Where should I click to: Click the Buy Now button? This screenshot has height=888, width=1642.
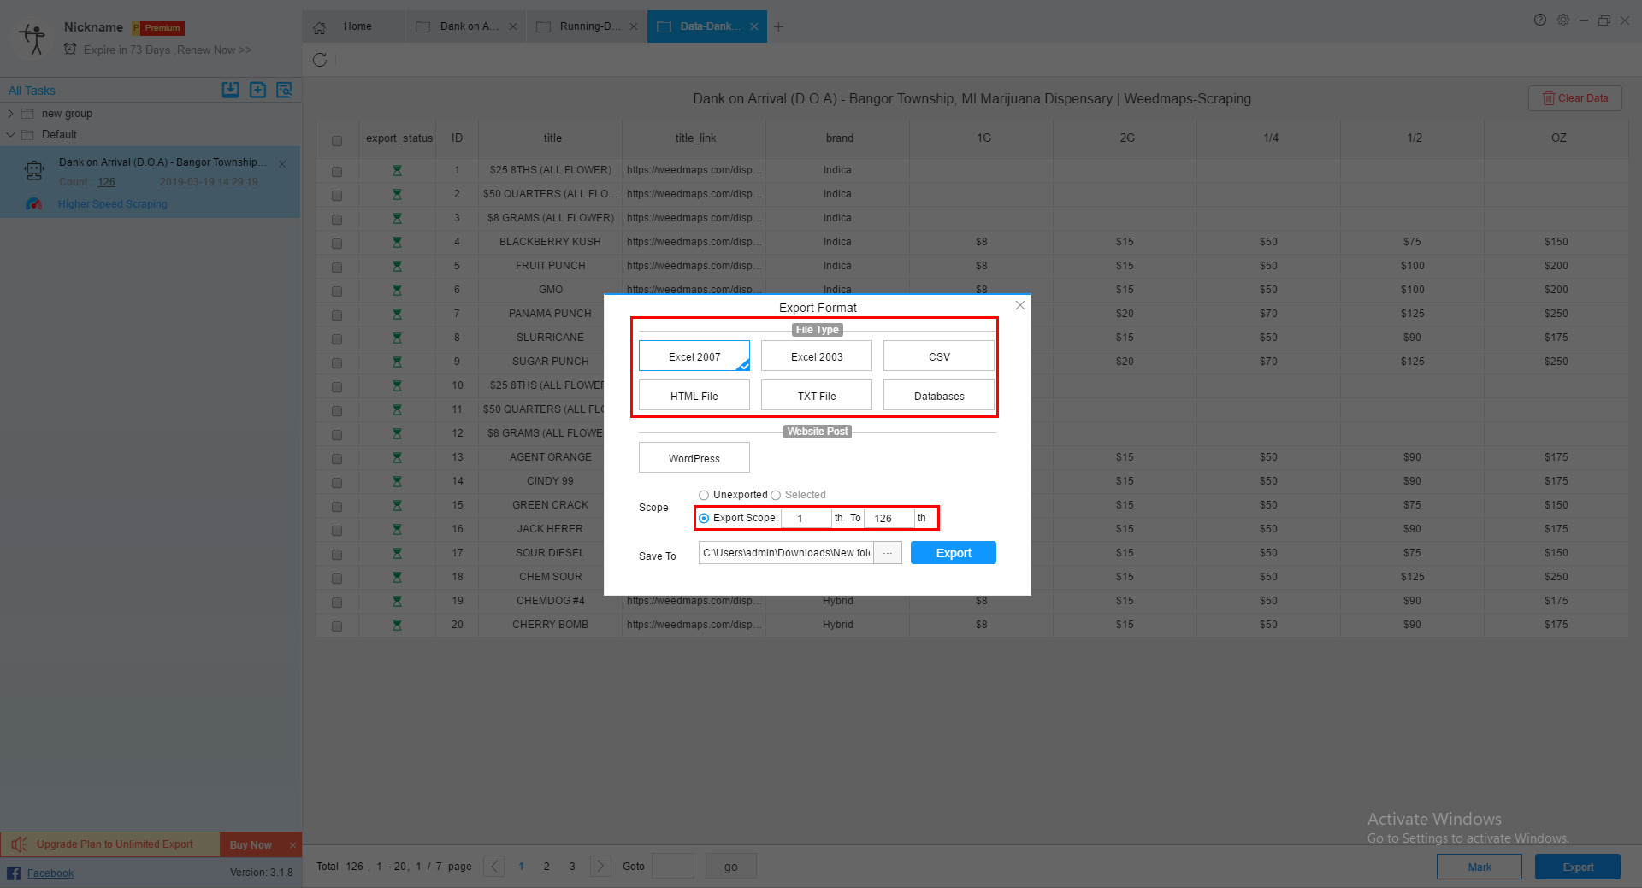[x=251, y=845]
